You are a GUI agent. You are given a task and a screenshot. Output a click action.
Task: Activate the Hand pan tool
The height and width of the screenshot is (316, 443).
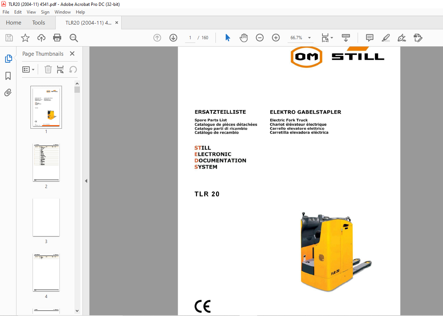(x=244, y=38)
